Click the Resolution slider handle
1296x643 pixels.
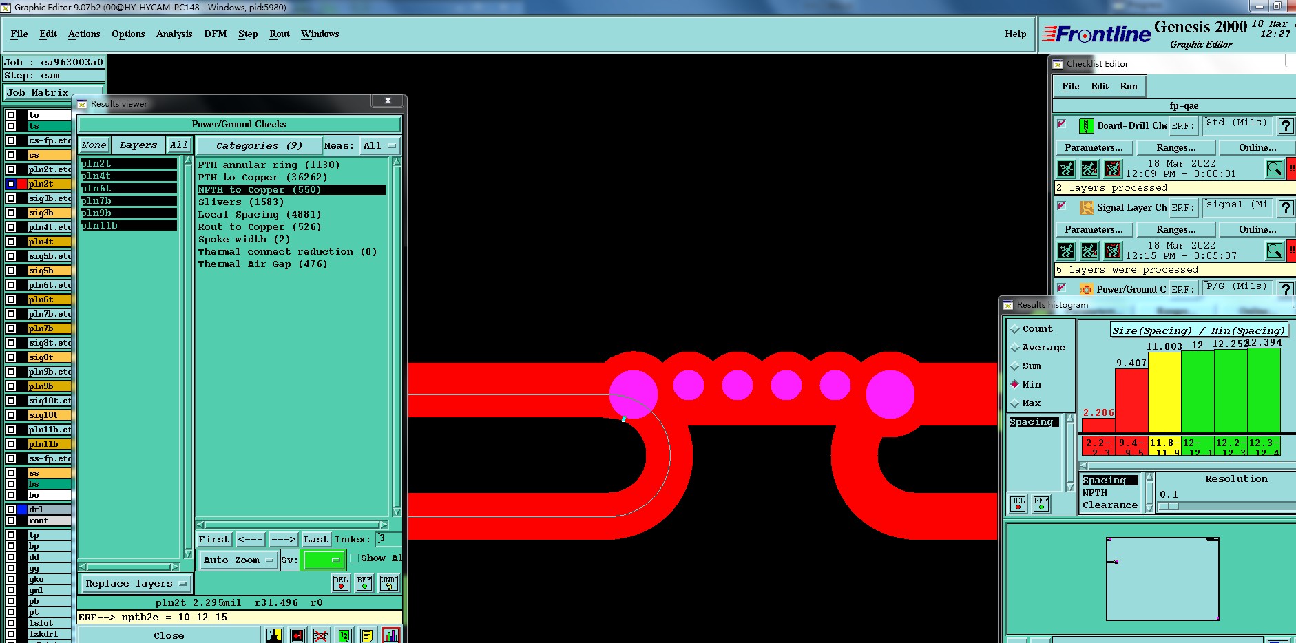pos(1169,507)
